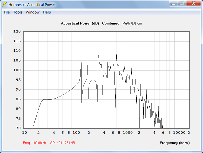
Task: Click the 110 value on the dB axis
Action: click(17, 50)
